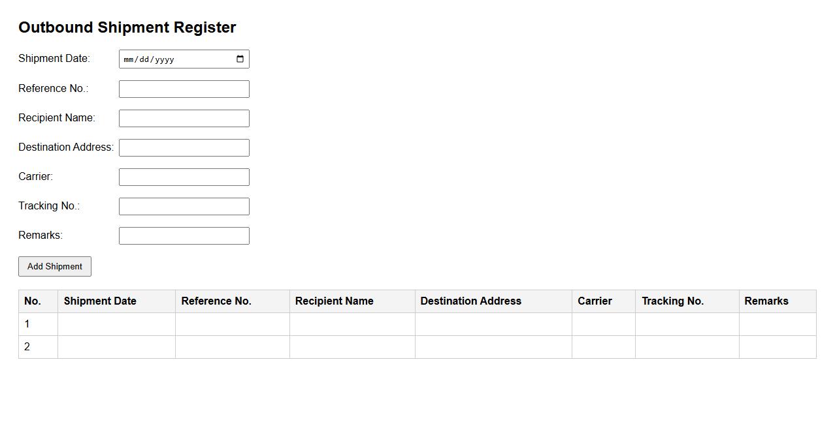Click the Reference No. column header

point(216,301)
